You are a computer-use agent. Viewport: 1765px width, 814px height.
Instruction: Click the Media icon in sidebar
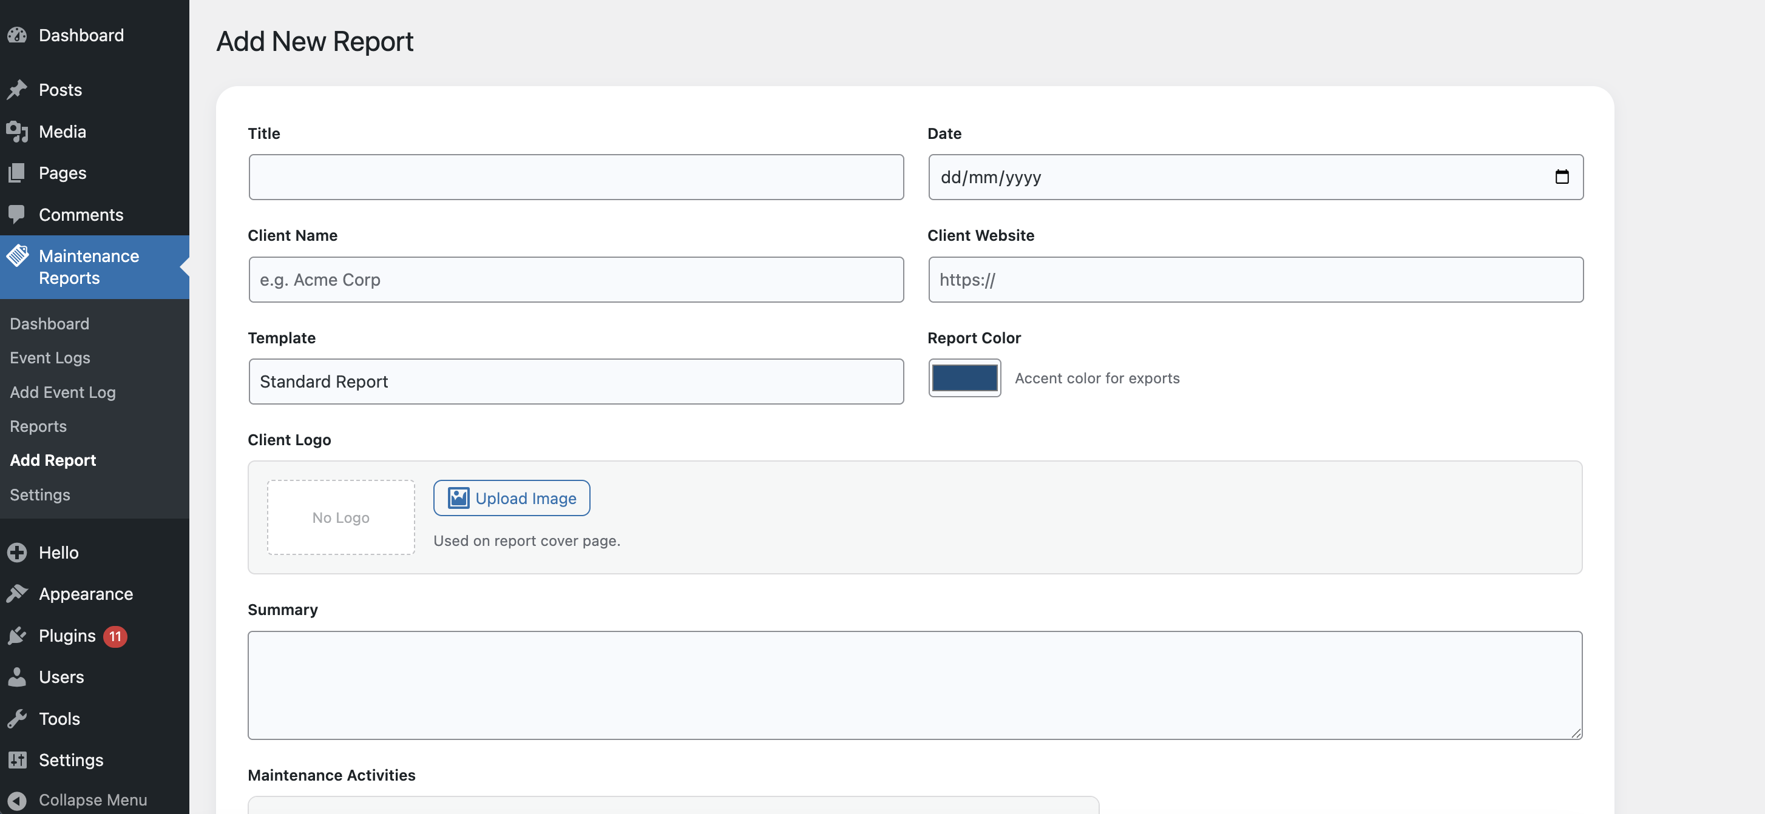point(17,132)
